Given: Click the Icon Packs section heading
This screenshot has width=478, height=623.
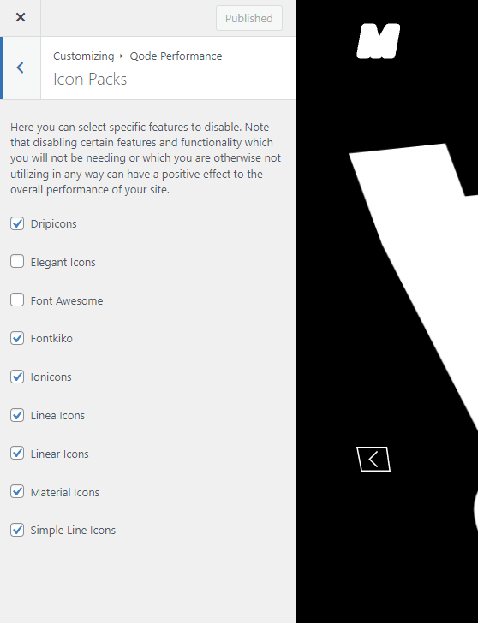Looking at the screenshot, I should tap(90, 79).
